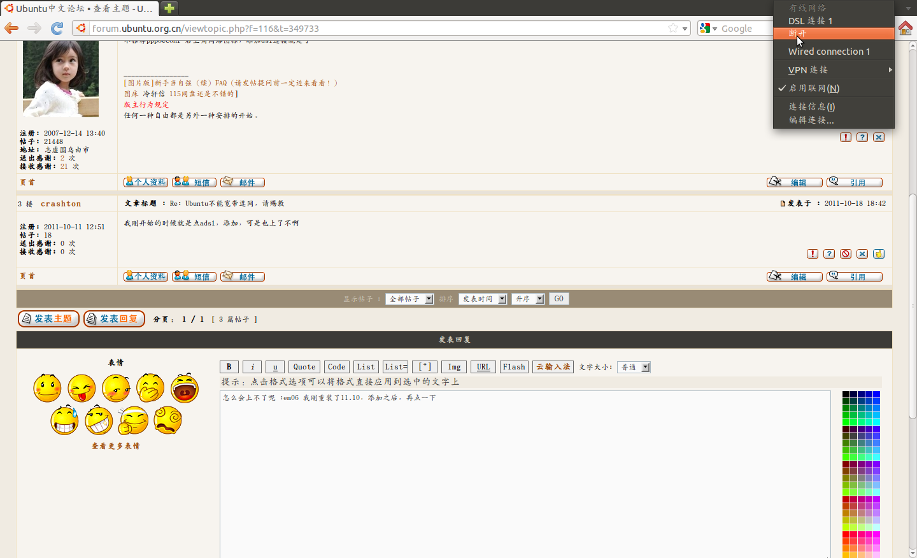Click 引用 quote button on crashton's post
The width and height of the screenshot is (917, 558).
click(x=855, y=276)
